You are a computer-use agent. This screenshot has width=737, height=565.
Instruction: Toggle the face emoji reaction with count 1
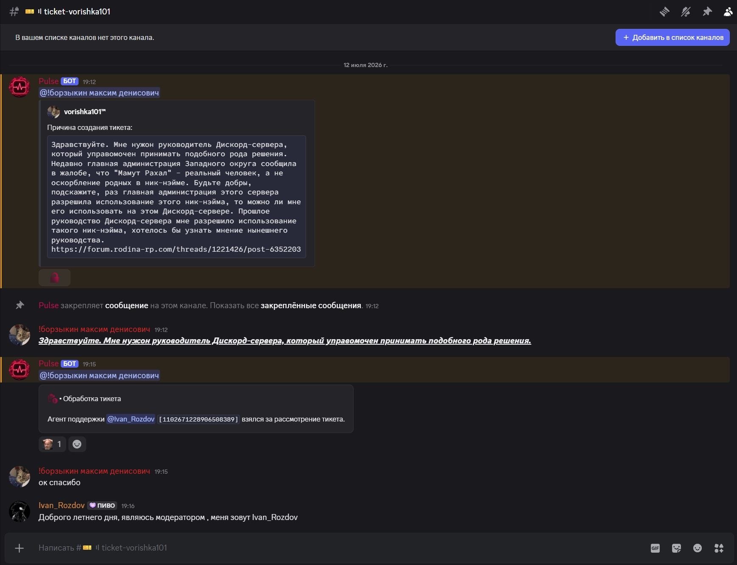tap(52, 444)
